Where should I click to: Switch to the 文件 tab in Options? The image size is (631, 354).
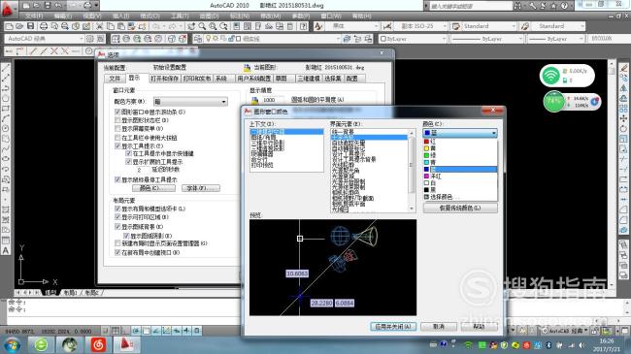click(x=116, y=79)
